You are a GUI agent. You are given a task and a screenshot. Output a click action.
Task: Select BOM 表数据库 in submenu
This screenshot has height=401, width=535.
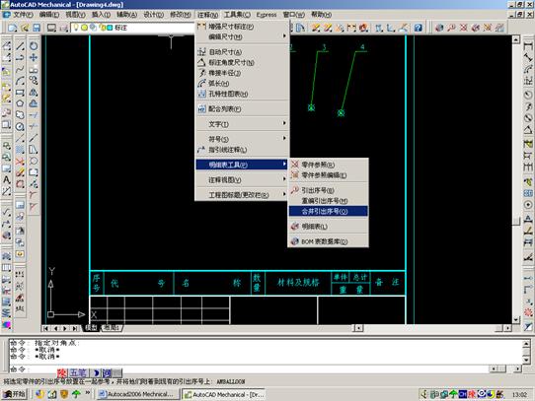click(x=329, y=241)
